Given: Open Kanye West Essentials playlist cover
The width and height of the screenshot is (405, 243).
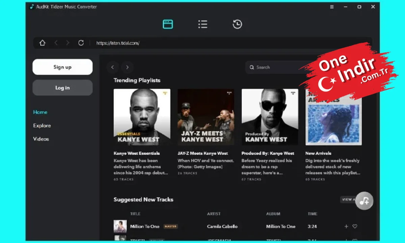Looking at the screenshot, I should coord(142,117).
